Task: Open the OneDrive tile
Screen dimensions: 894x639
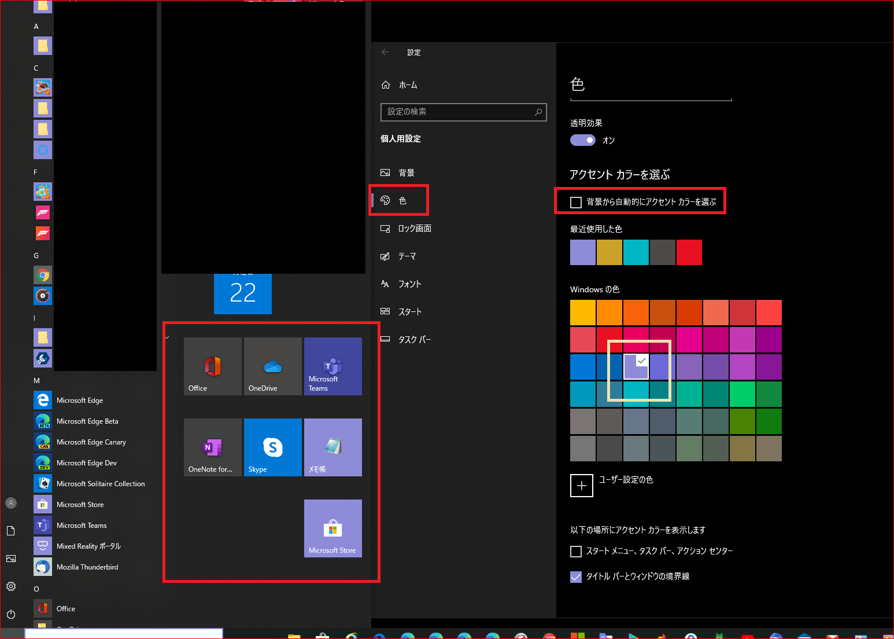Action: (273, 366)
